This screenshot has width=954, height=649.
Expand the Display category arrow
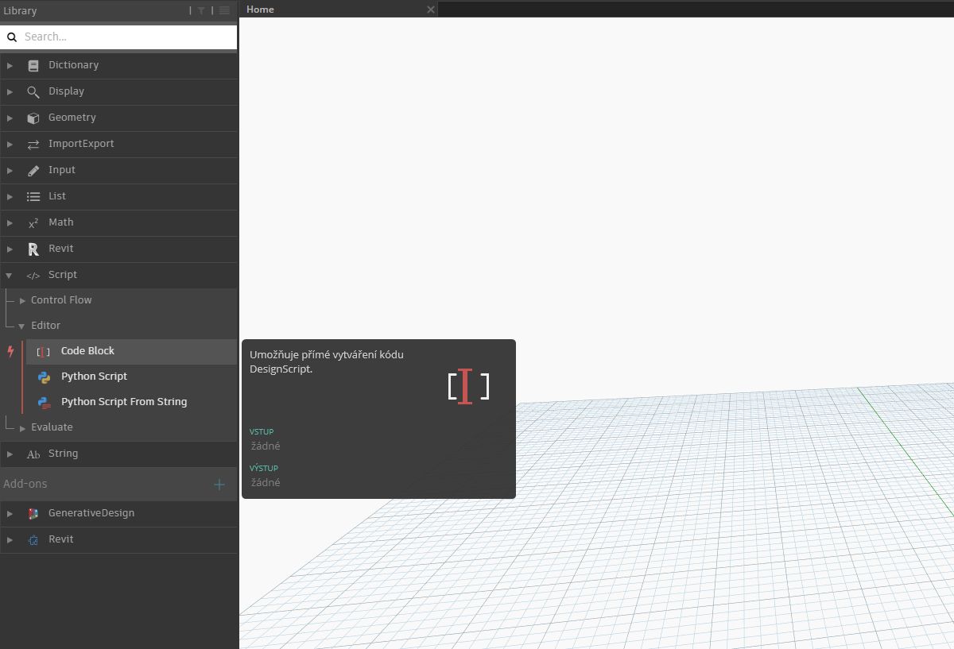(x=10, y=91)
